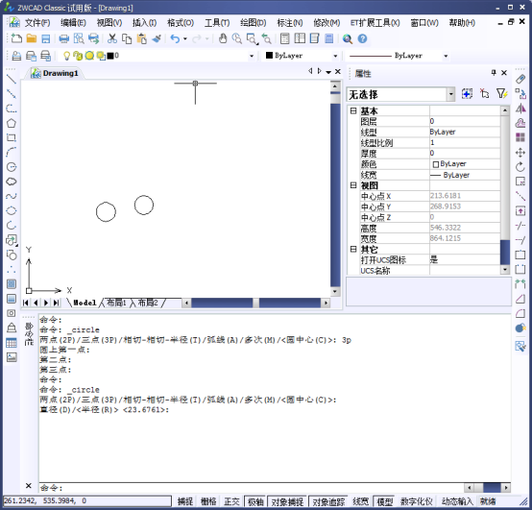Toggle 正交 ortho mode in status bar

tap(231, 500)
